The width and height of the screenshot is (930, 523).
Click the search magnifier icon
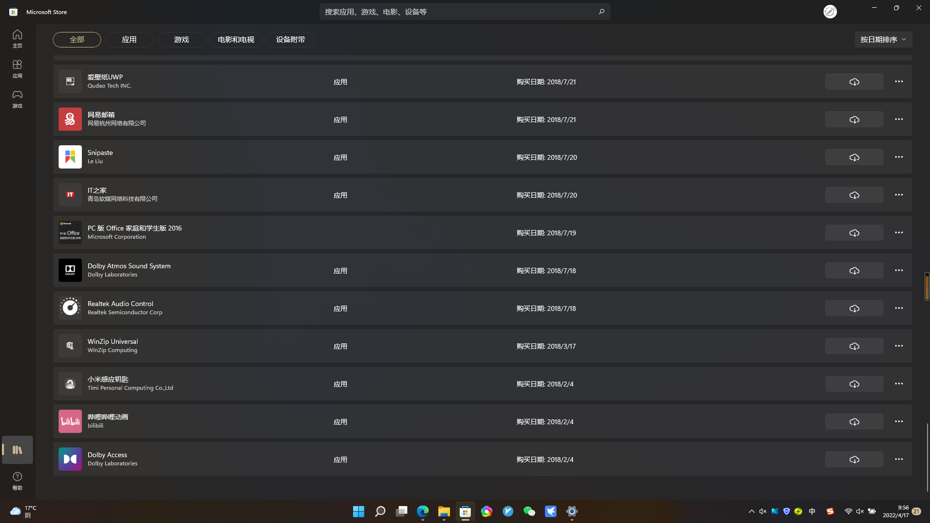tap(601, 12)
